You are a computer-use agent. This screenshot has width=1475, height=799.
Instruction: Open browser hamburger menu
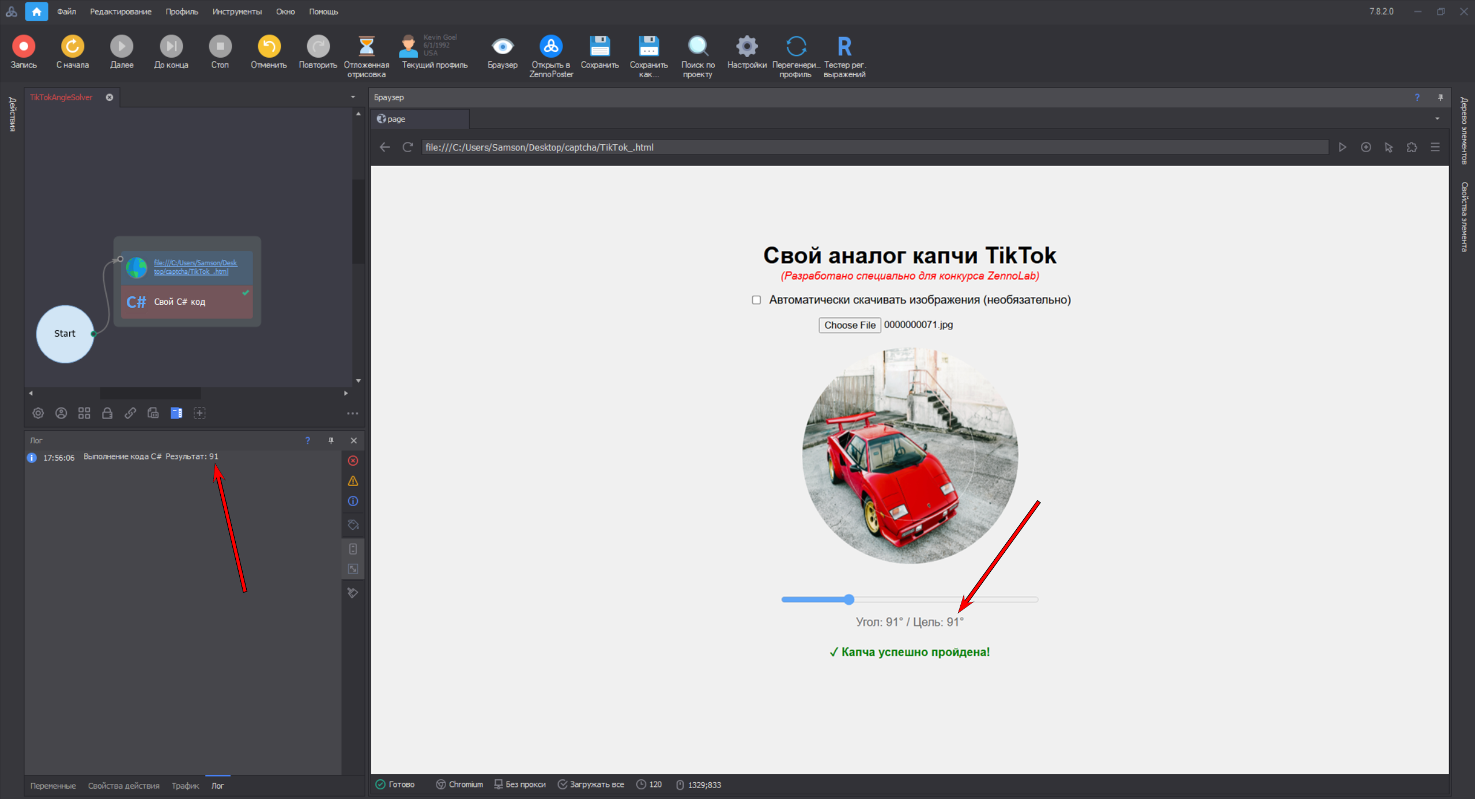(1435, 148)
